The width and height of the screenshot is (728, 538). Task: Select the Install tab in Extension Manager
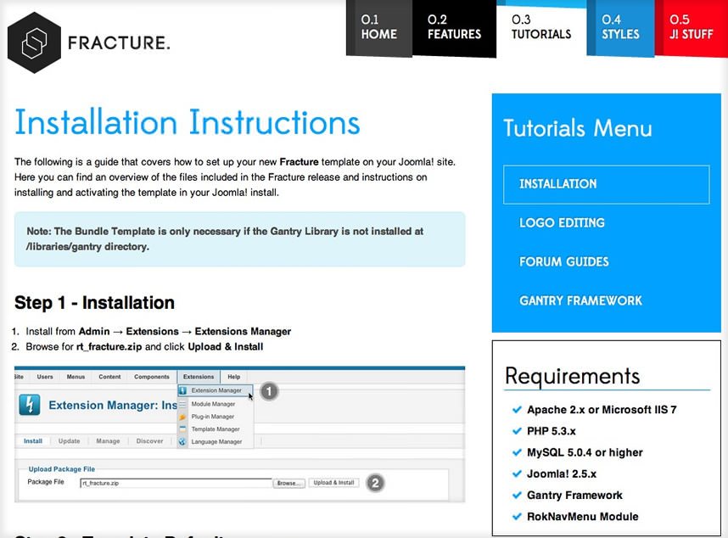(x=33, y=441)
